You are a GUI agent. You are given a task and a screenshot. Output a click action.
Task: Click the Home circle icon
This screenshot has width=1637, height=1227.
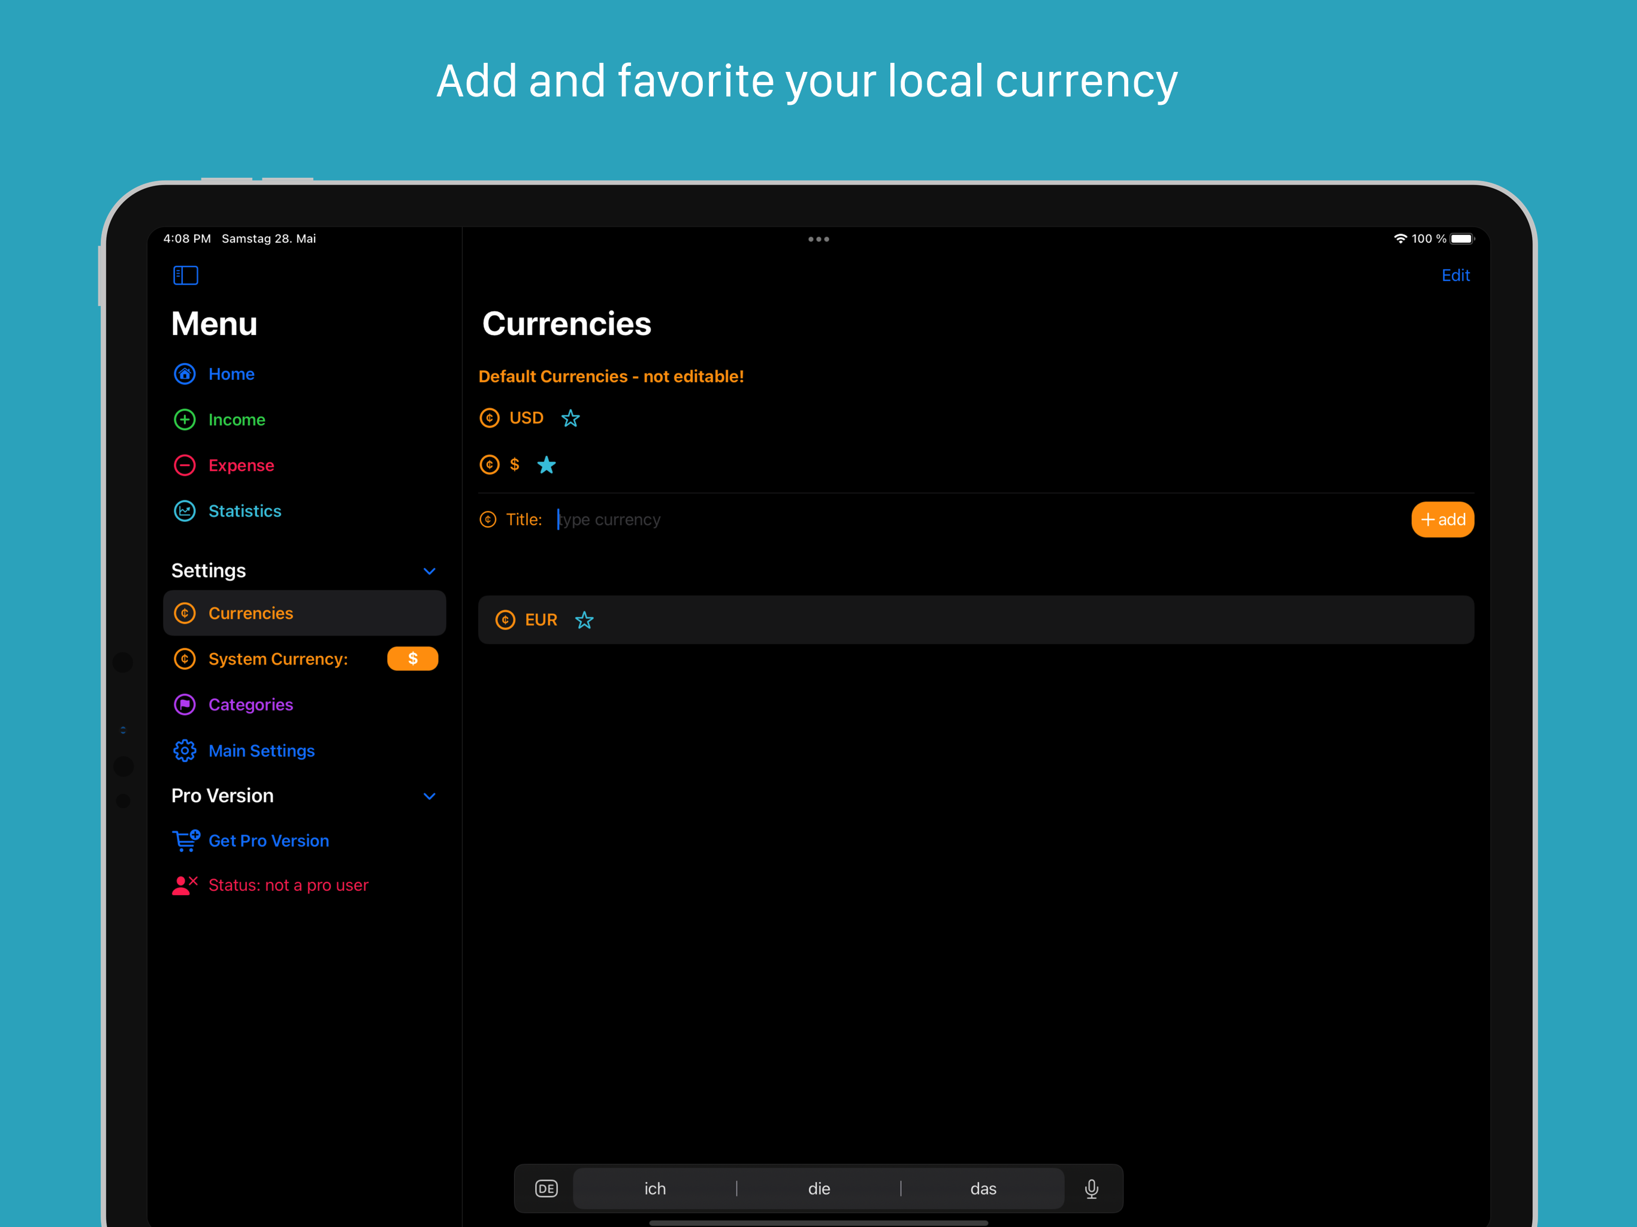(185, 374)
